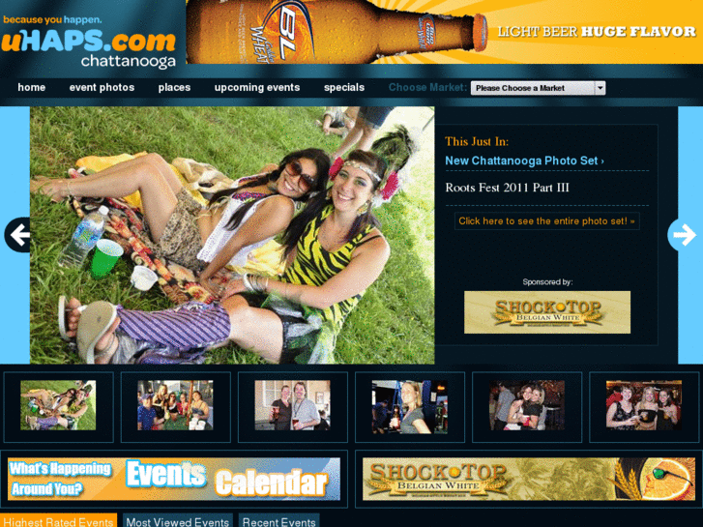Open the Events Calendar banner
703x527 pixels.
pyautogui.click(x=174, y=479)
